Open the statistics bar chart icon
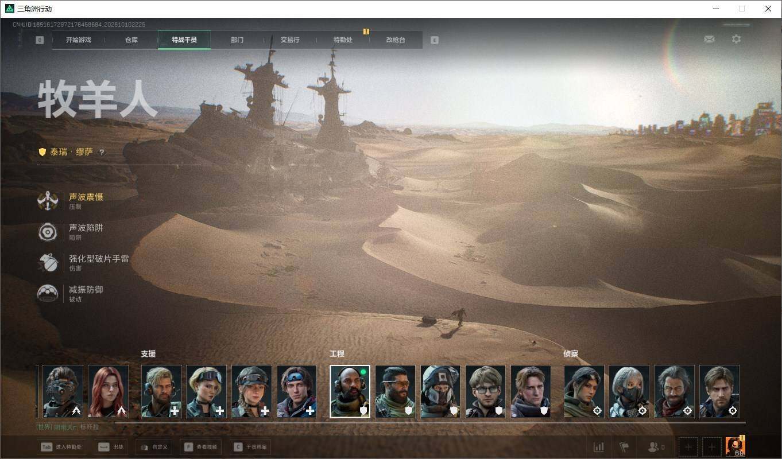 point(598,446)
